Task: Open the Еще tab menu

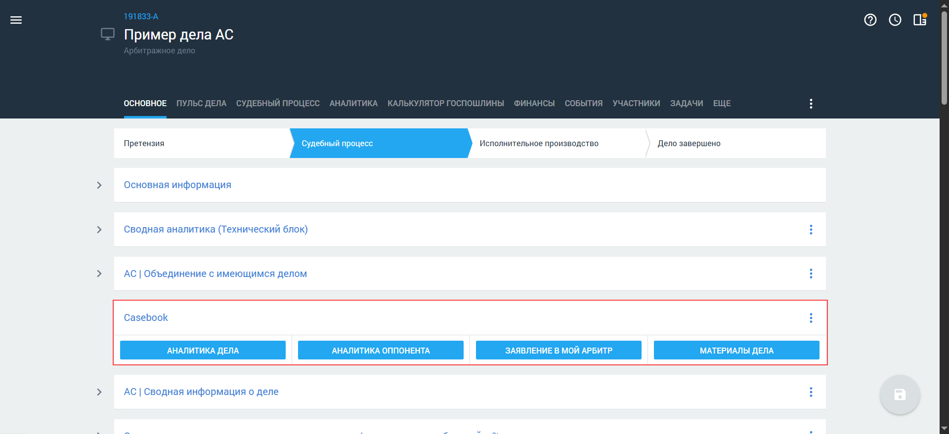Action: click(721, 104)
